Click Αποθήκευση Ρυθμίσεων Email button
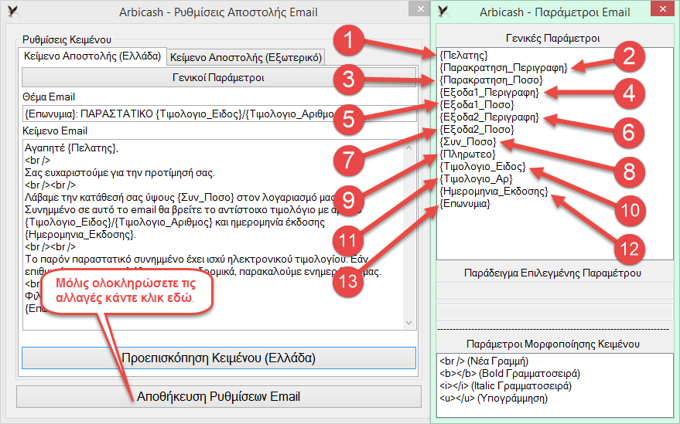 (219, 397)
